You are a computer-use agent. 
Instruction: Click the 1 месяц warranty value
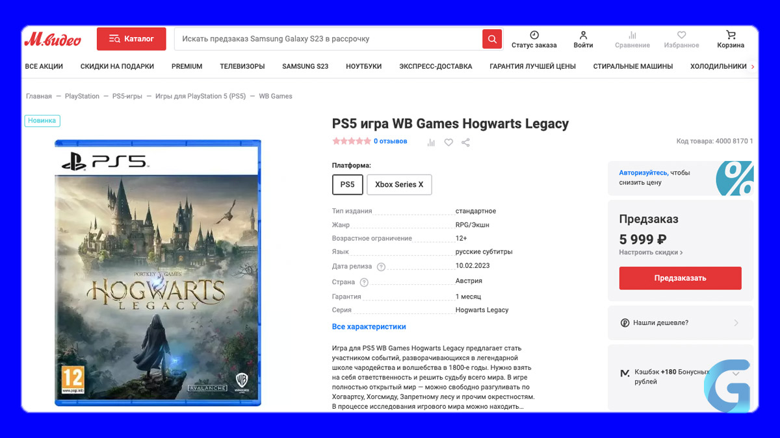point(469,296)
